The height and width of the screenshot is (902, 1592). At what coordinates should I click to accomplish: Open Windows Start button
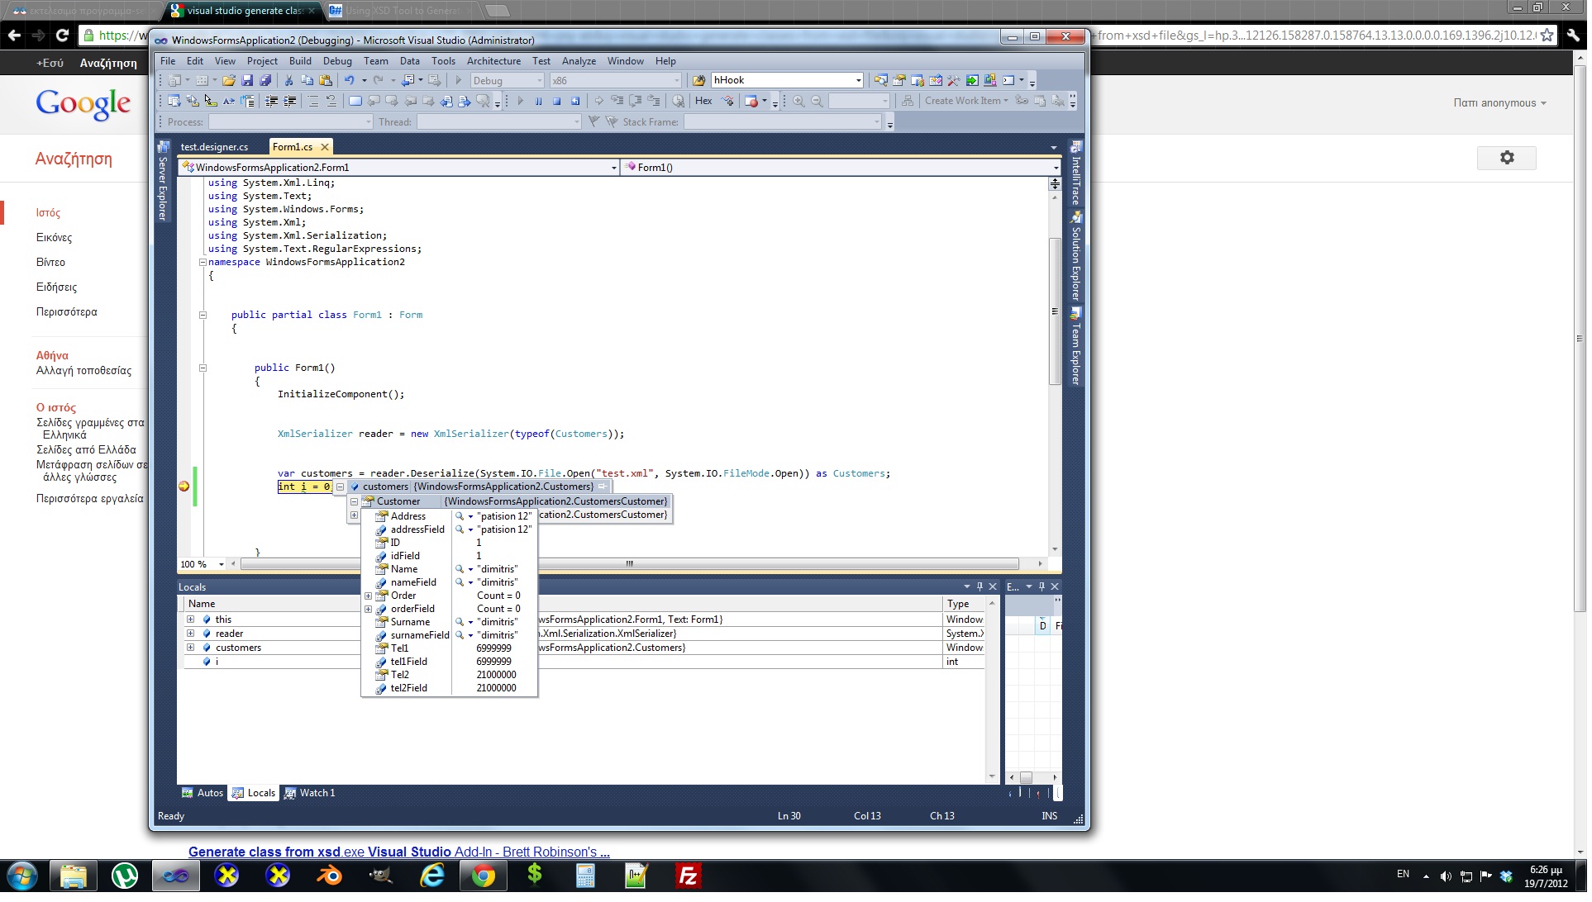tap(22, 876)
